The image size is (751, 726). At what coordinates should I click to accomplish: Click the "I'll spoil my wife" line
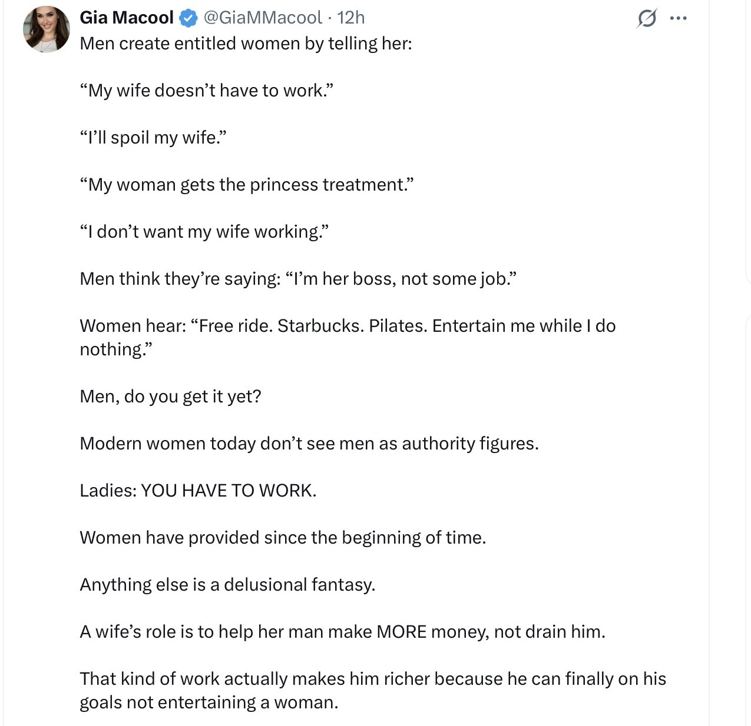[x=153, y=138]
